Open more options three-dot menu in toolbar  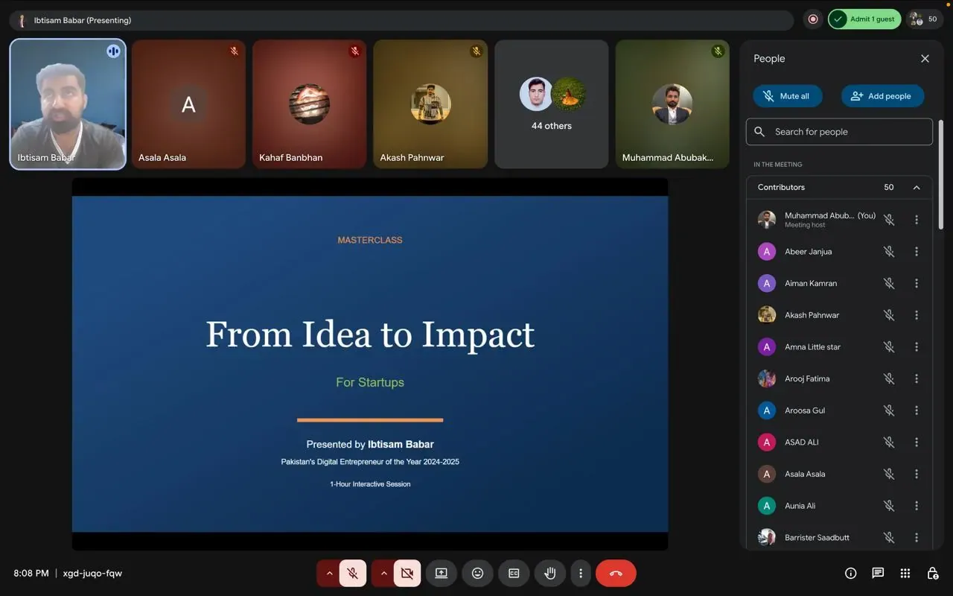[x=581, y=573]
